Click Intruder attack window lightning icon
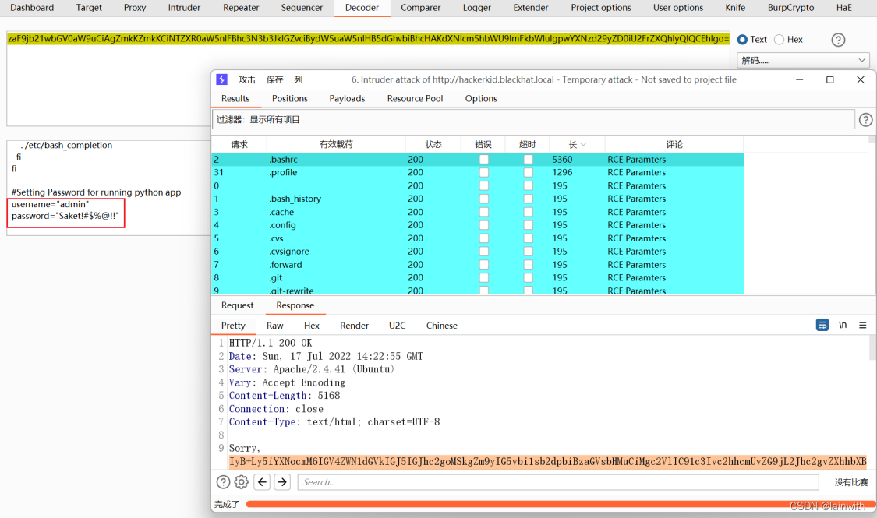This screenshot has width=877, height=518. point(221,79)
